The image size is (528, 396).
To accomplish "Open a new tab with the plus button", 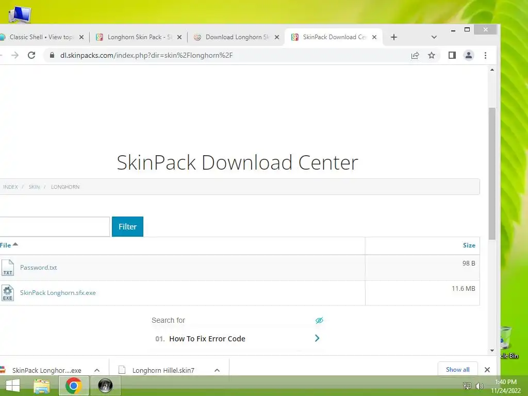I will point(393,37).
